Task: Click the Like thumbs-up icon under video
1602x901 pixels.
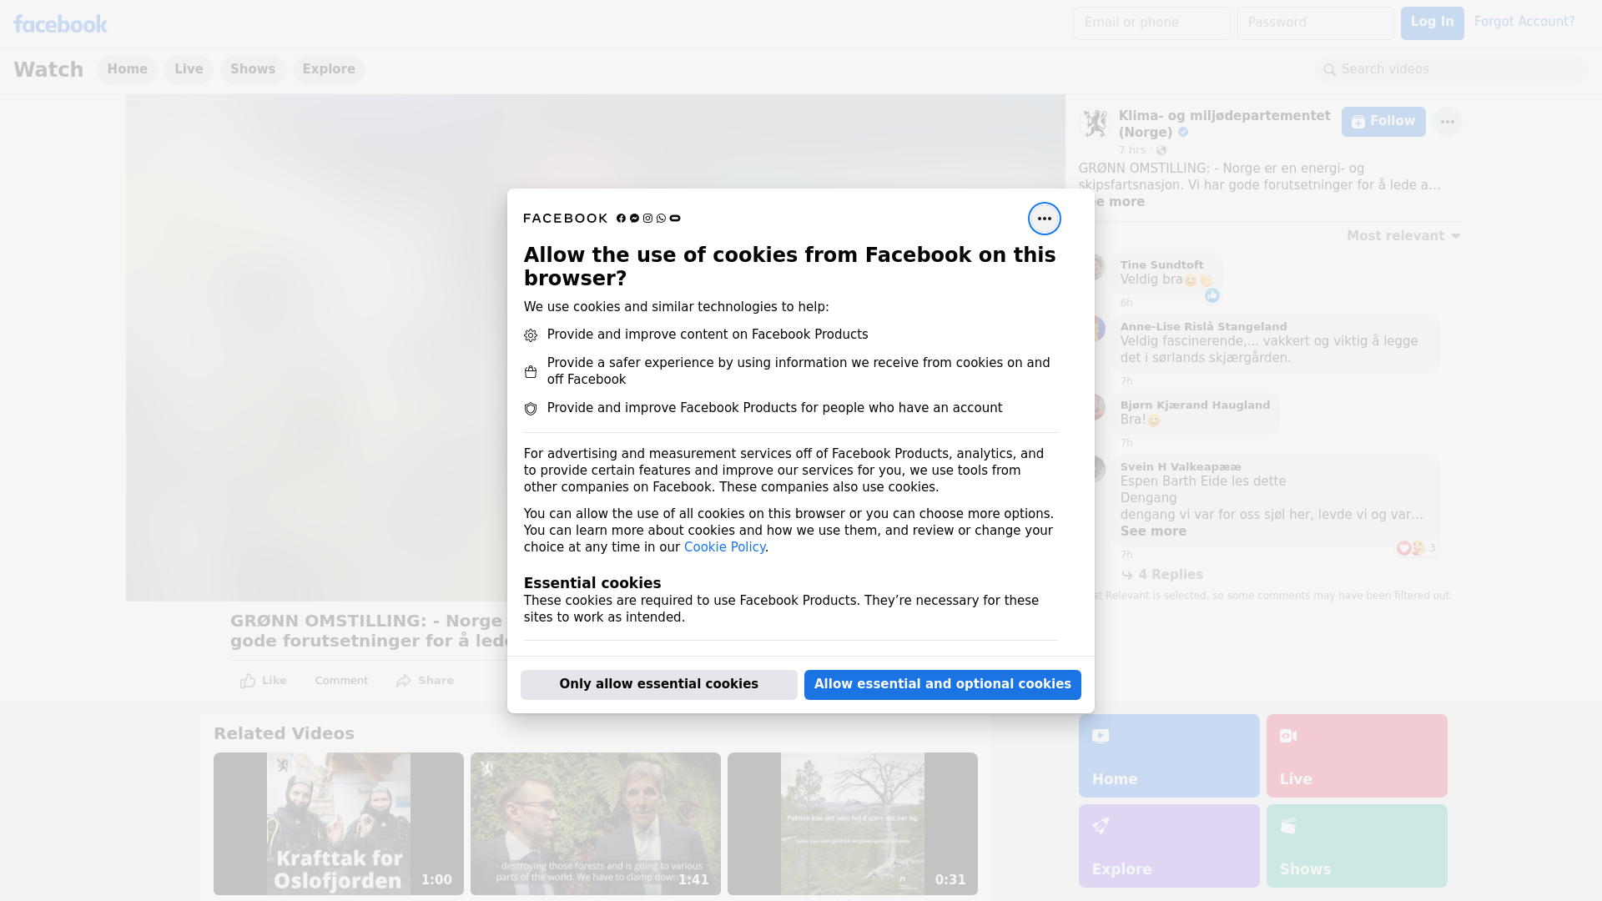Action: pos(248,681)
